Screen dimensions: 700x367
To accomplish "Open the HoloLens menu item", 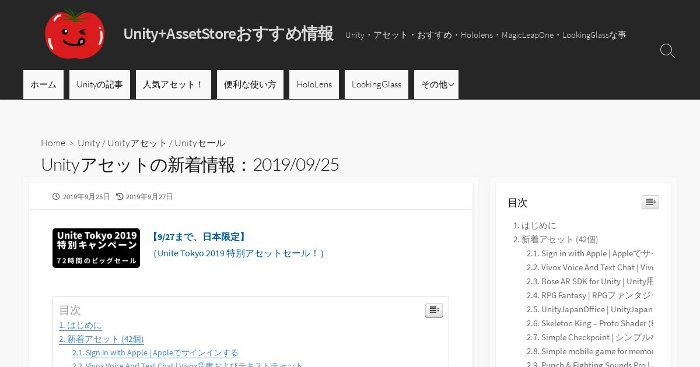I will coord(314,84).
